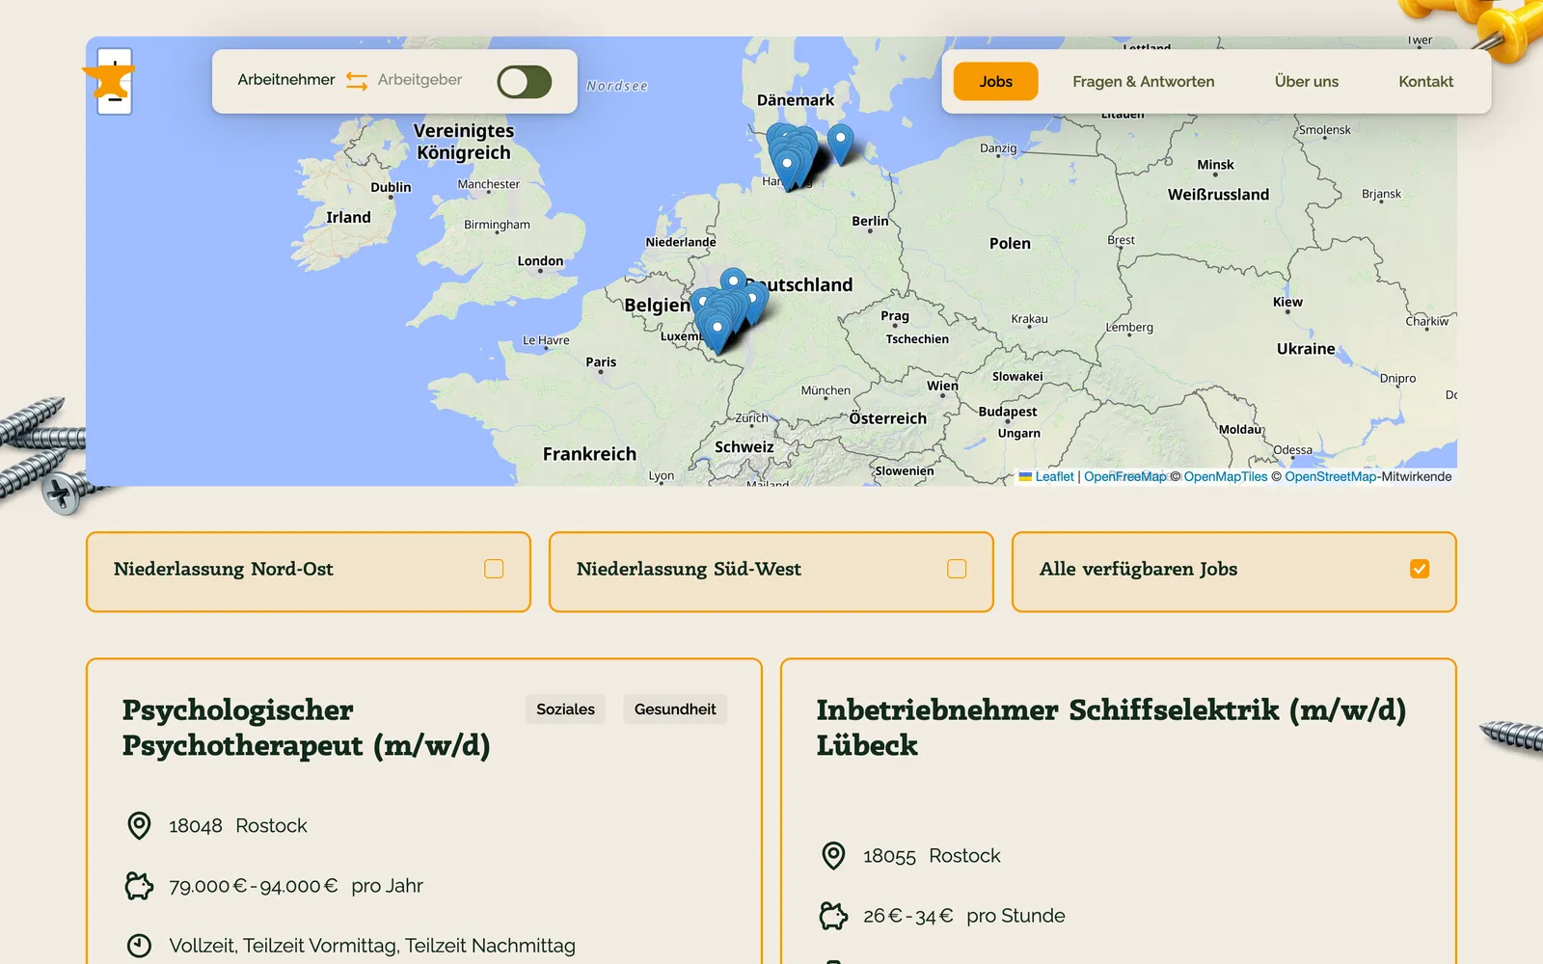Viewport: 1543px width, 964px height.
Task: Click Vollzeit, Teilzeit Vormittag, Teilzeit Nachmittag text
Action: [x=372, y=946]
